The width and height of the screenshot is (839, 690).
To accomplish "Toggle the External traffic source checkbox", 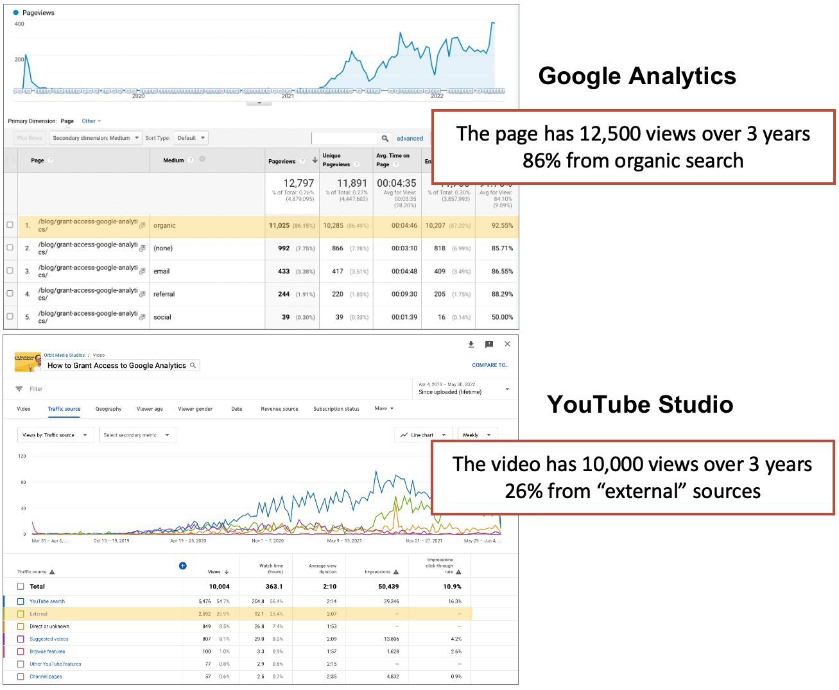I will tap(21, 614).
